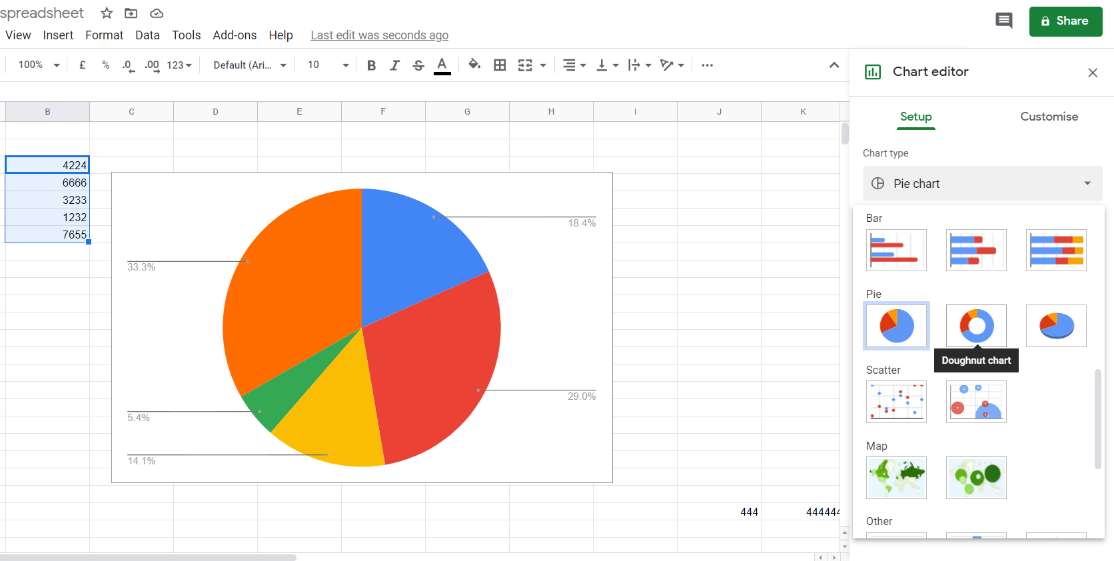Click the horizontal sheet scrollbar

coord(148,557)
